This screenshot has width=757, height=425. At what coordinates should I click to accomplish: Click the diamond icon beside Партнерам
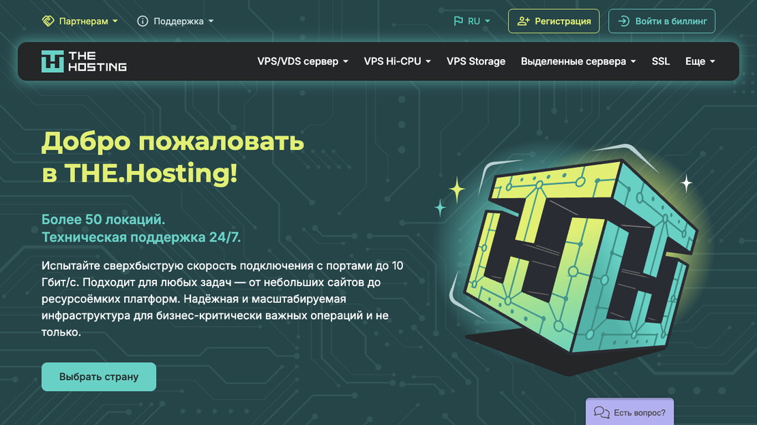48,21
